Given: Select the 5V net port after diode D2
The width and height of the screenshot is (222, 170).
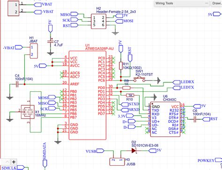Looking at the screenshot, I should [152, 151].
